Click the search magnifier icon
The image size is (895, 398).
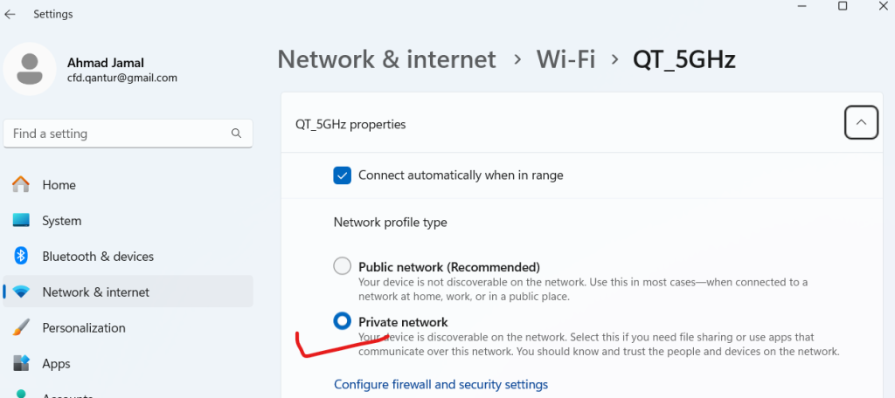(x=236, y=134)
